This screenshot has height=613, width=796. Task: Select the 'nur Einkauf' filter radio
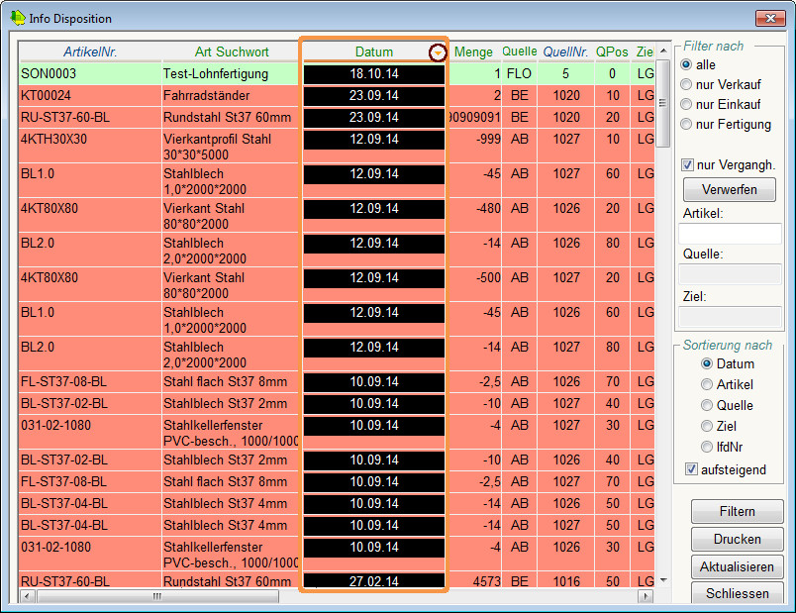click(x=686, y=105)
